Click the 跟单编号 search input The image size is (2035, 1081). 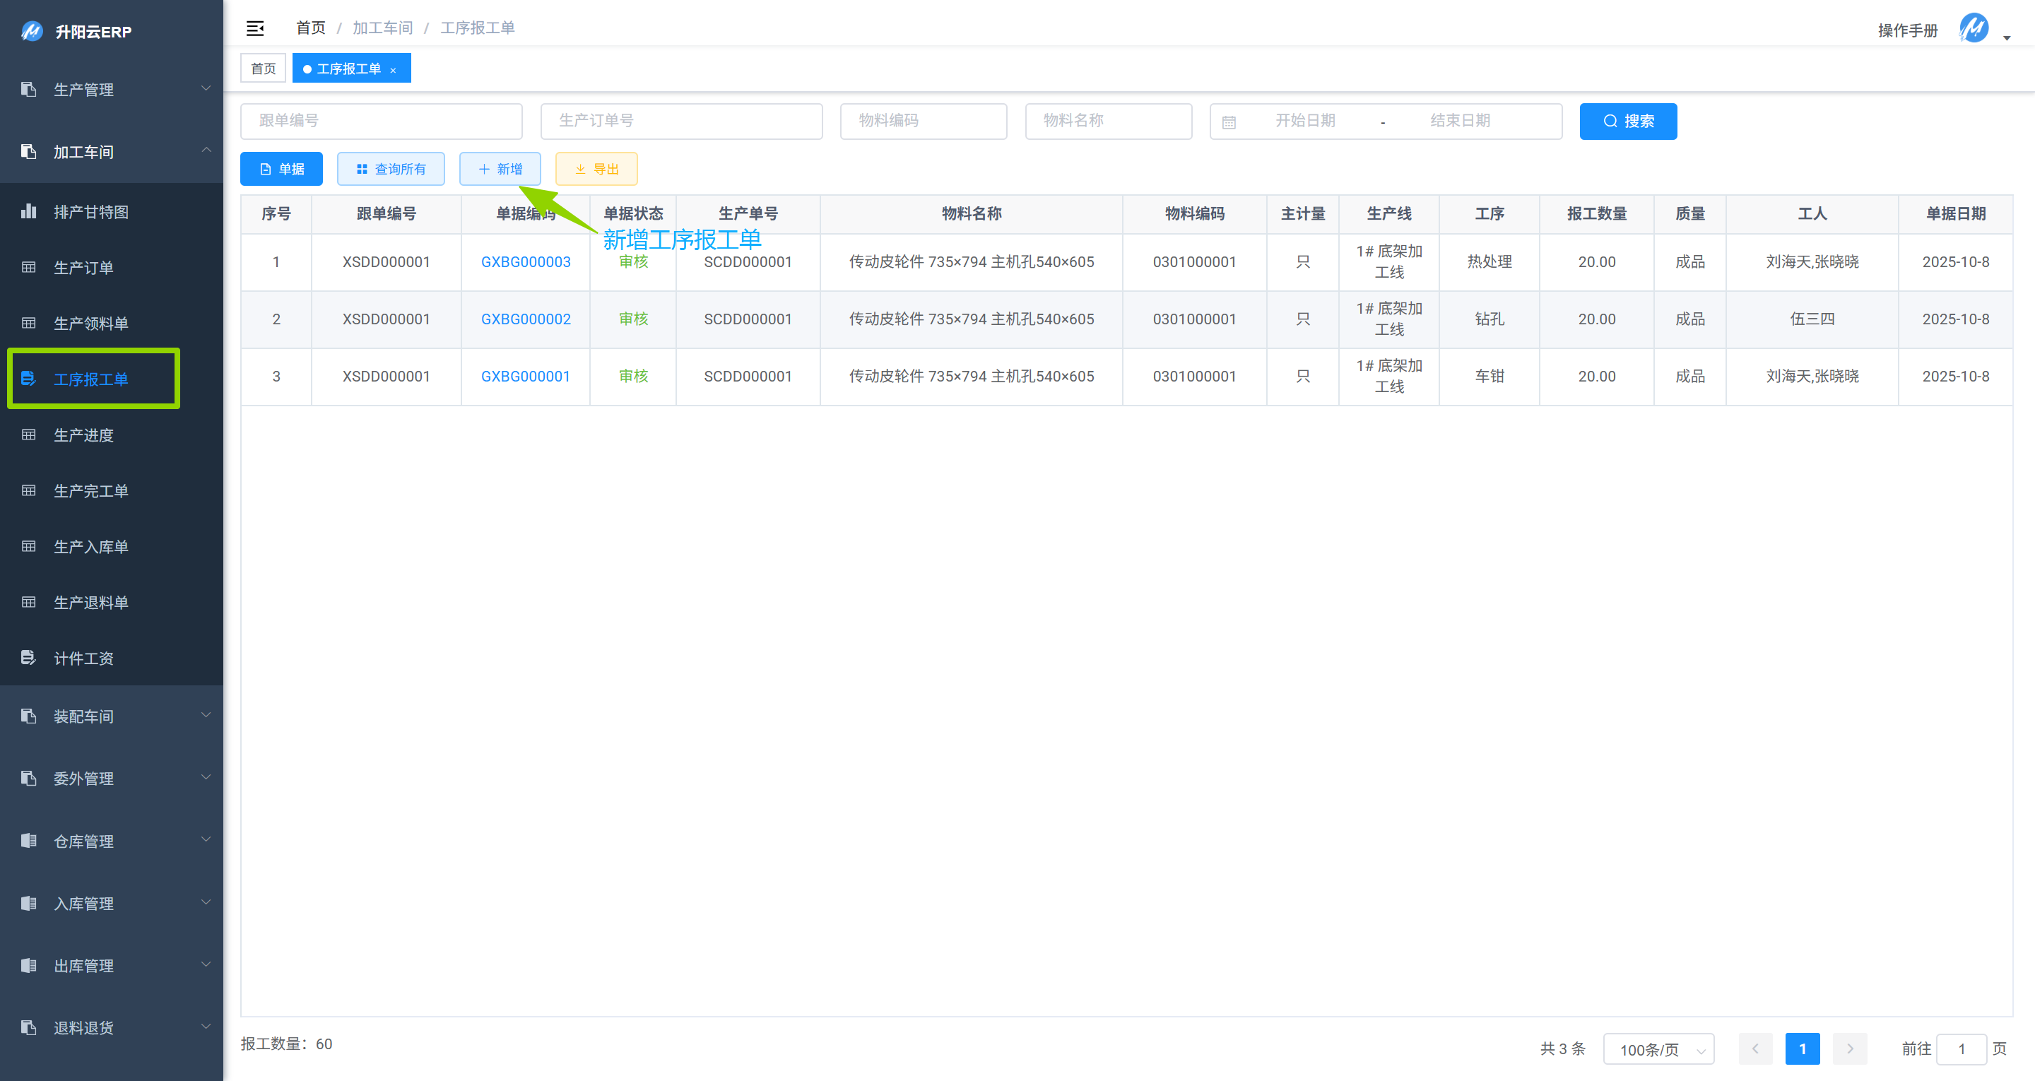click(x=381, y=121)
